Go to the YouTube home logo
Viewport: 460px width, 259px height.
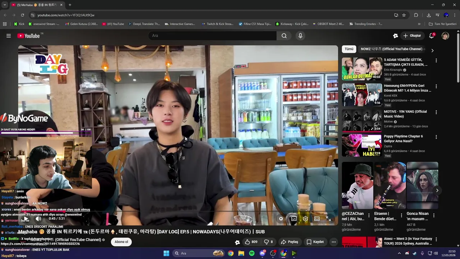point(28,36)
